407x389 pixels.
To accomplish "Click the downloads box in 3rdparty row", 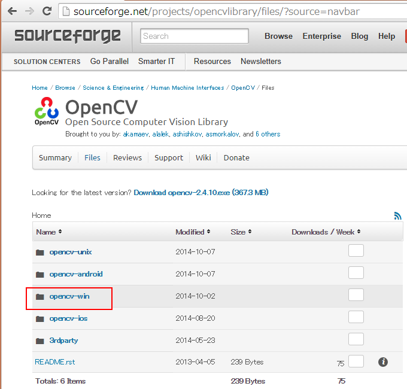I will pyautogui.click(x=356, y=339).
